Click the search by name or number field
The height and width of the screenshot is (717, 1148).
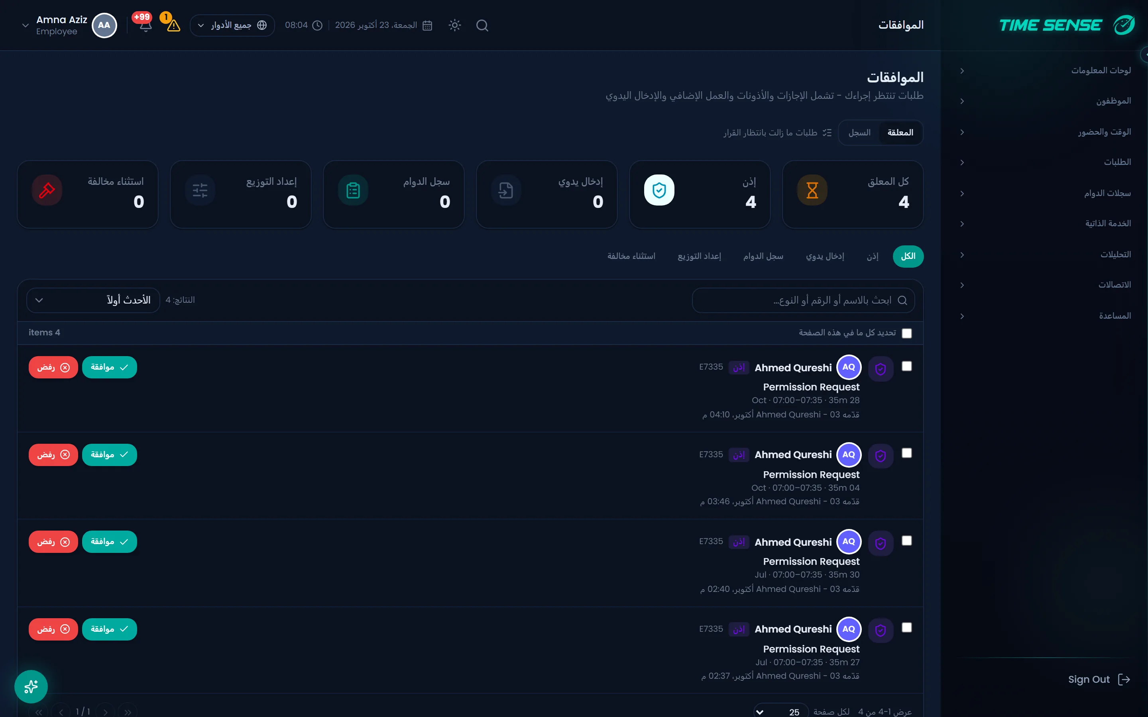(x=803, y=300)
